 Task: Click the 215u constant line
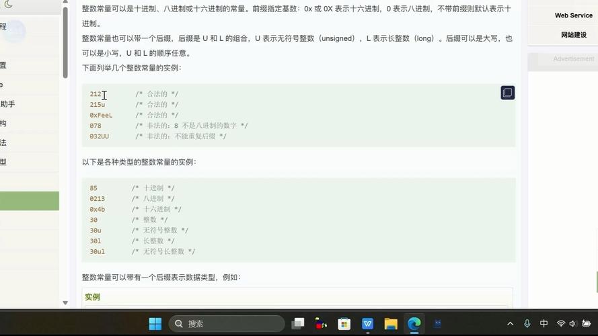click(98, 104)
